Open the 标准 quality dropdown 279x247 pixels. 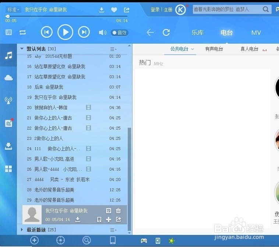tap(13, 10)
